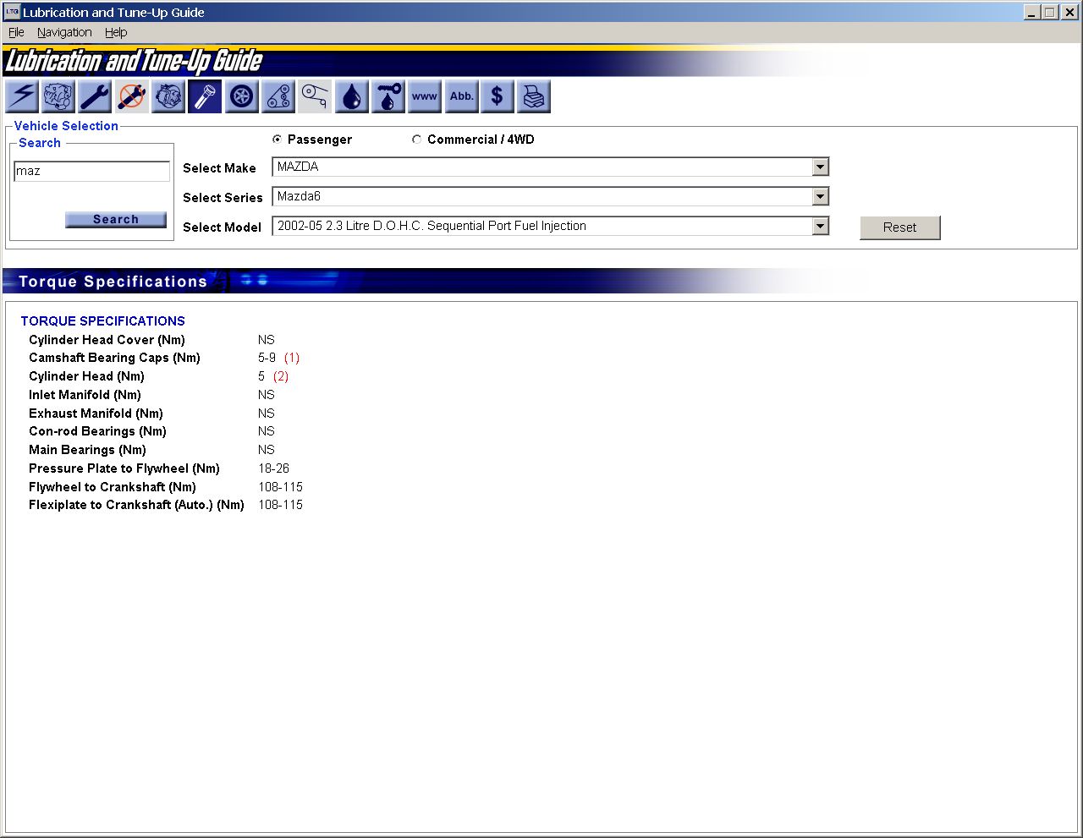Click the lightning bolt electrical icon
The image size is (1083, 838).
pyautogui.click(x=22, y=96)
